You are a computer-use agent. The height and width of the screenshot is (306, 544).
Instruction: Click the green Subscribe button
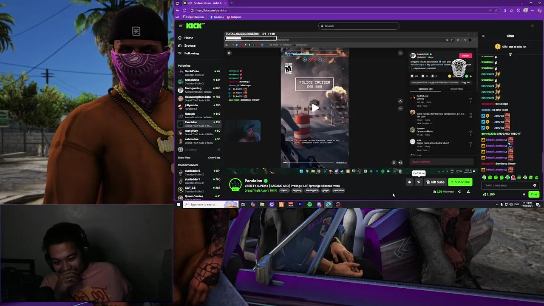coord(460,182)
